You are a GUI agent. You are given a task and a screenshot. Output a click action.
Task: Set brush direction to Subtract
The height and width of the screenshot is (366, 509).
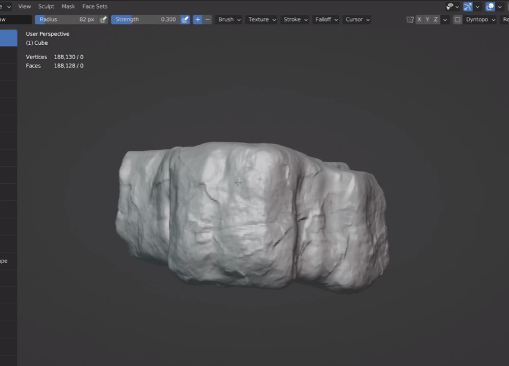point(208,19)
